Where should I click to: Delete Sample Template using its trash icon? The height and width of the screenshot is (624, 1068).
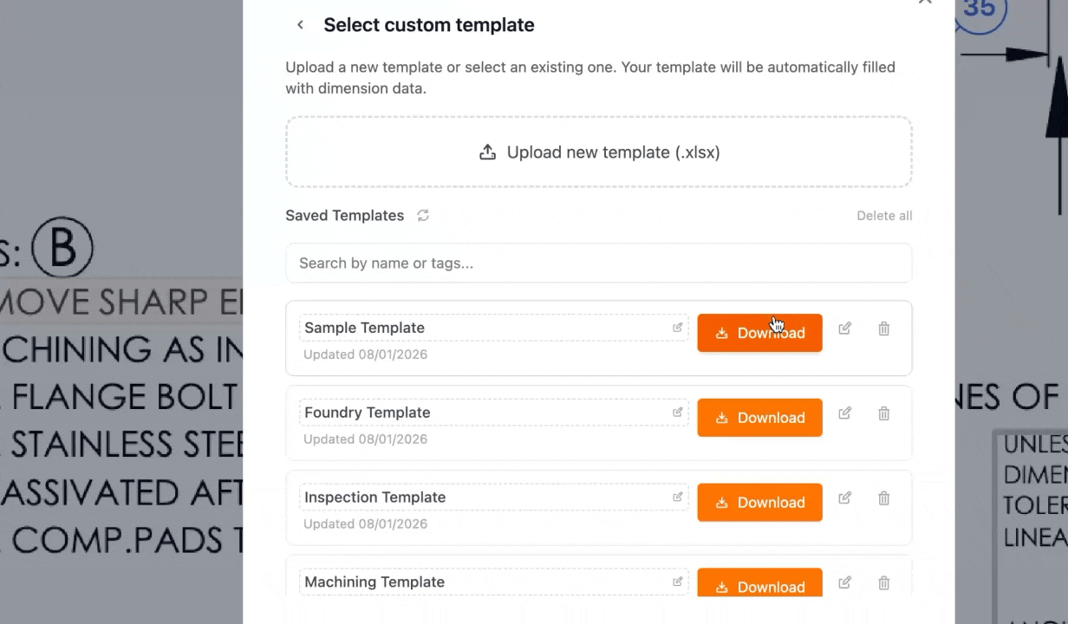pos(883,328)
